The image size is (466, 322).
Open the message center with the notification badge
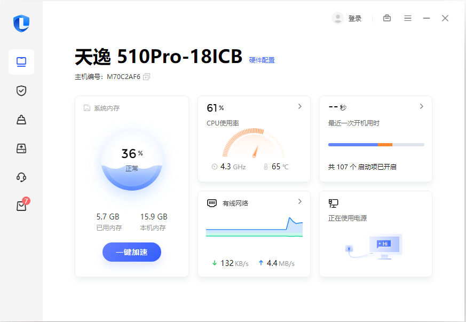tap(21, 206)
